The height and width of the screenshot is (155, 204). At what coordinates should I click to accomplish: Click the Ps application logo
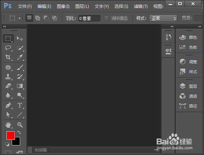click(8, 6)
